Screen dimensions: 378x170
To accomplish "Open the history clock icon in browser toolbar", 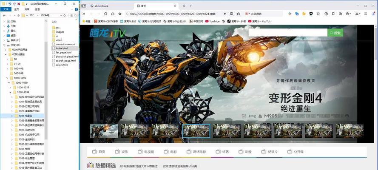I will point(348,14).
